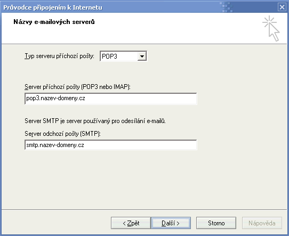
Task: Go back with the Zpět button
Action: 131,223
